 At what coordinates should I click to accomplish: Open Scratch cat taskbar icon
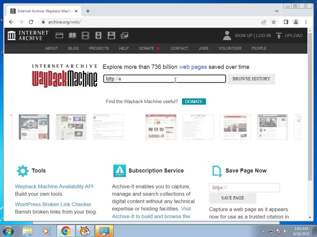[85, 231]
